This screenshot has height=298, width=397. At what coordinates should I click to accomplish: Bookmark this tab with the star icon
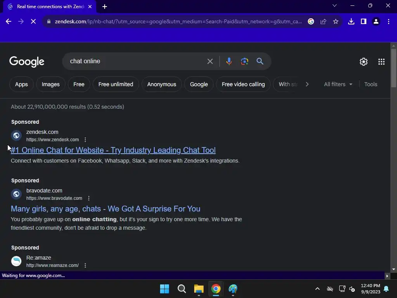click(336, 22)
